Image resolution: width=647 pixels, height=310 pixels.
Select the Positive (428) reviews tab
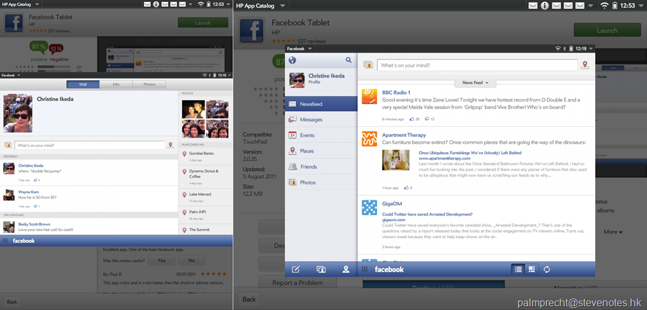(x=433, y=285)
